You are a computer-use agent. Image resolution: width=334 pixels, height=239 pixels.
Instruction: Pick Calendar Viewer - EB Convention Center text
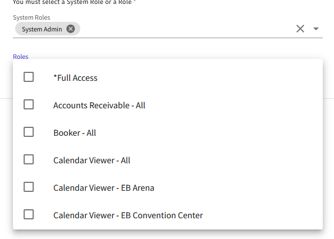coord(128,215)
